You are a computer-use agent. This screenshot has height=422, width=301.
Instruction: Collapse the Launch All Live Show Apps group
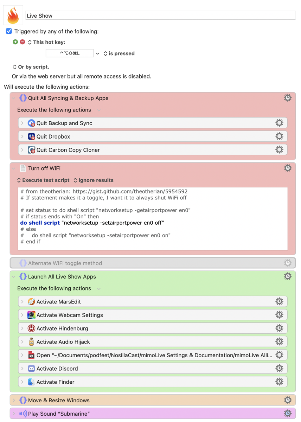pyautogui.click(x=14, y=277)
